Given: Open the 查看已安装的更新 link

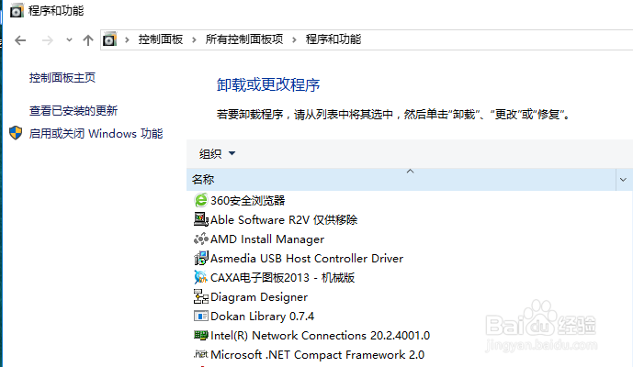Looking at the screenshot, I should [73, 110].
